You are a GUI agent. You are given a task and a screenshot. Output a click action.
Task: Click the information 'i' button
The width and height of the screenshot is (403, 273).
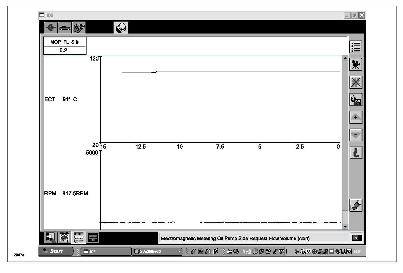(355, 152)
